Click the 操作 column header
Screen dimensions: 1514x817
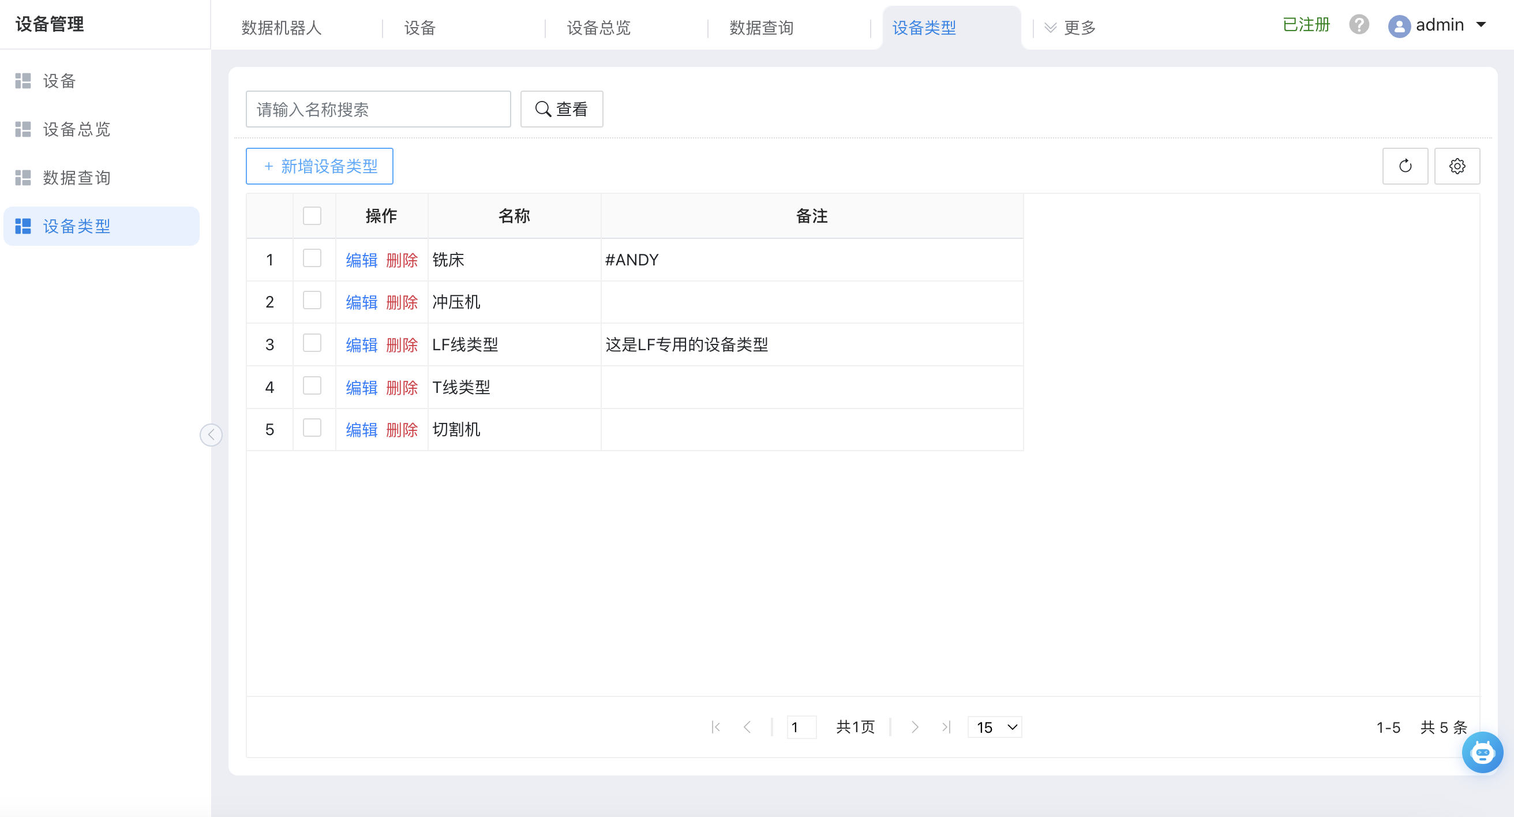click(381, 216)
